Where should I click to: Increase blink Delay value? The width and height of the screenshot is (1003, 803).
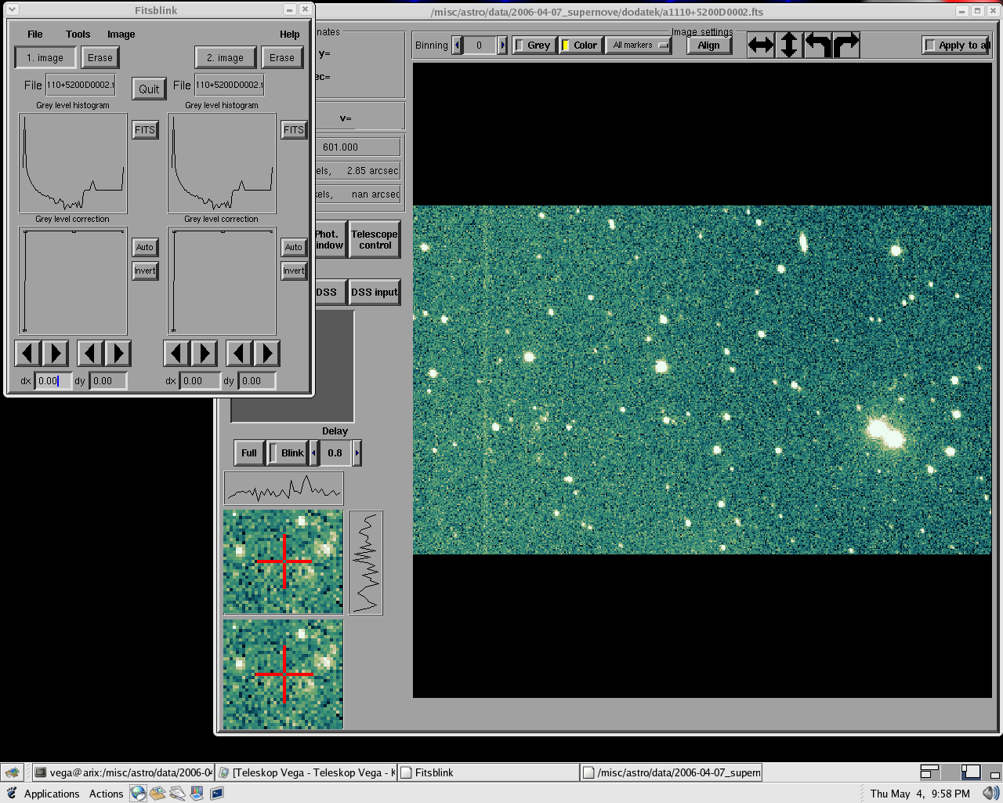click(357, 453)
